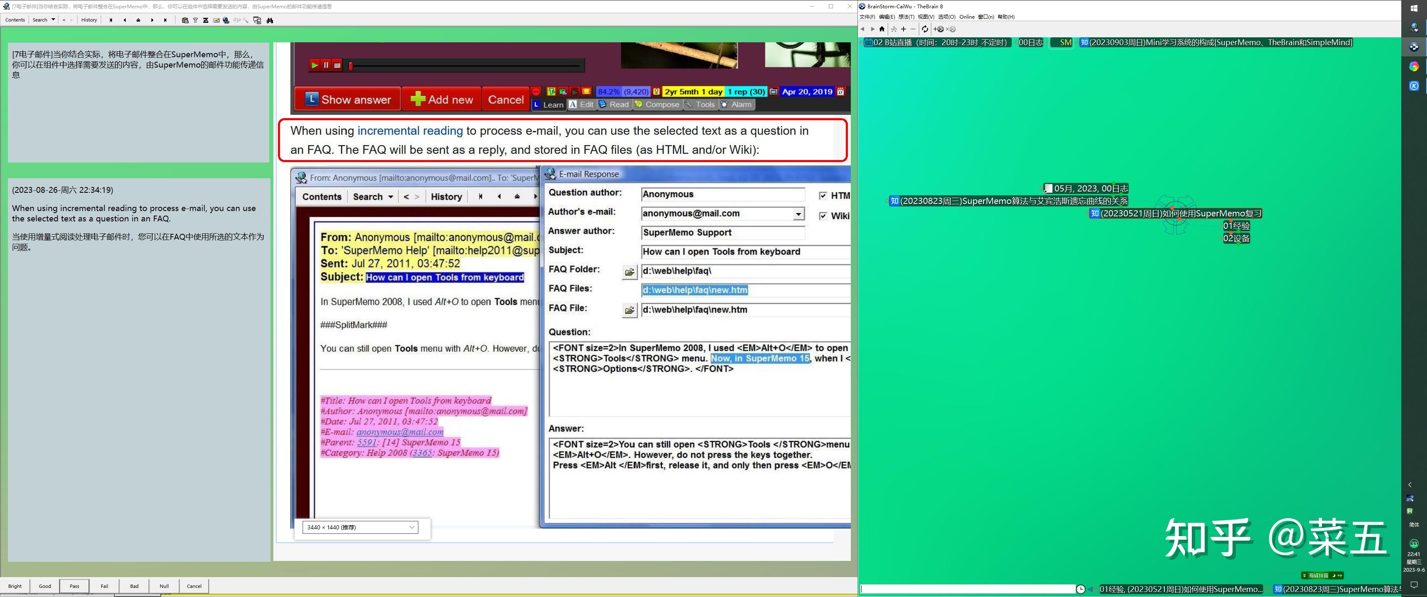Click the globe web link toolbar icon
The height and width of the screenshot is (597, 1427).
pos(226,20)
